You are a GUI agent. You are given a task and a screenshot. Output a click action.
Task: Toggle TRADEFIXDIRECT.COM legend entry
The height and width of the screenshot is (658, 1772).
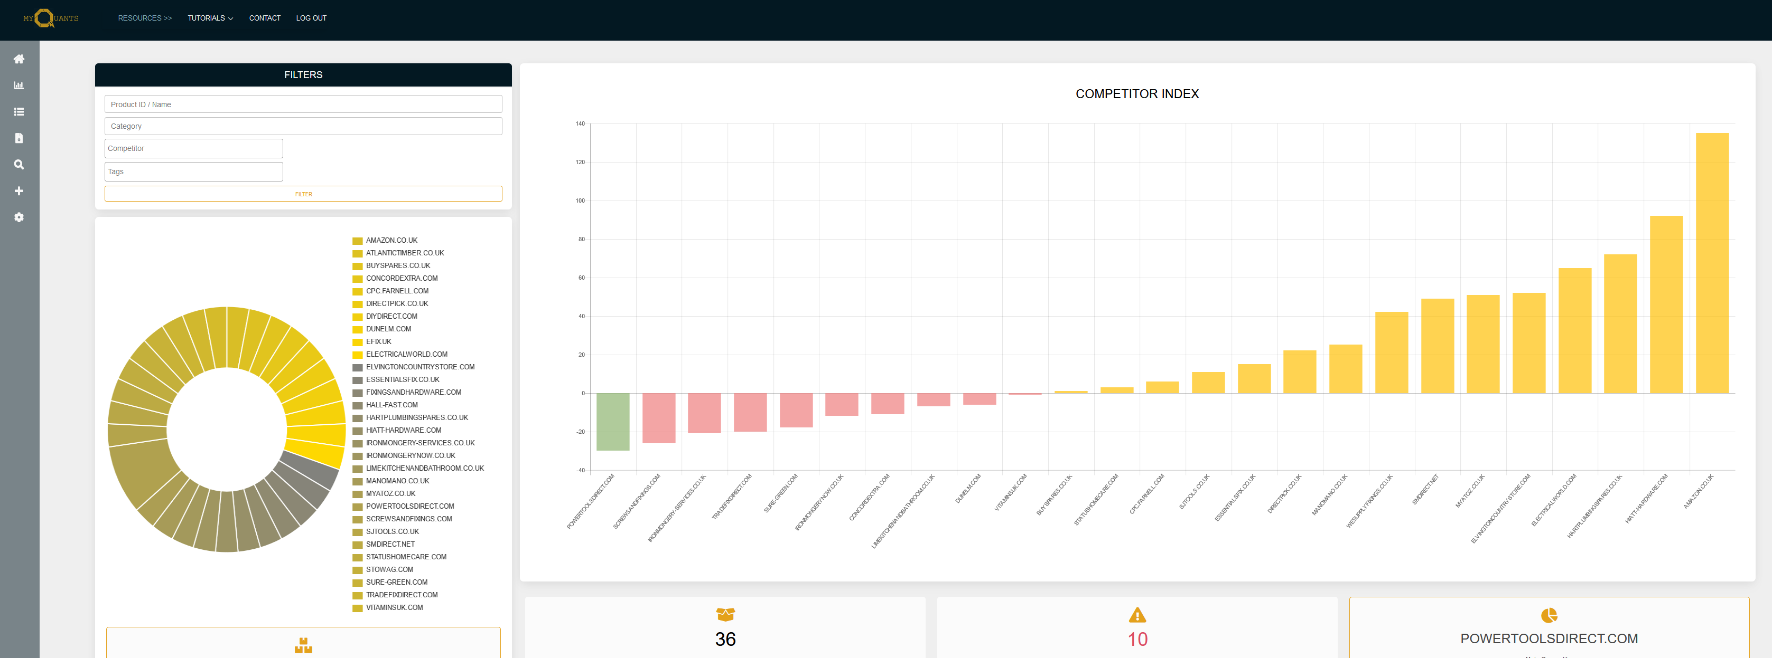point(395,596)
